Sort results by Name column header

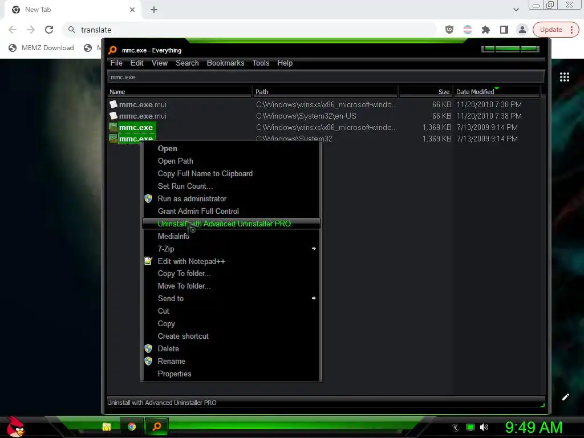[180, 92]
